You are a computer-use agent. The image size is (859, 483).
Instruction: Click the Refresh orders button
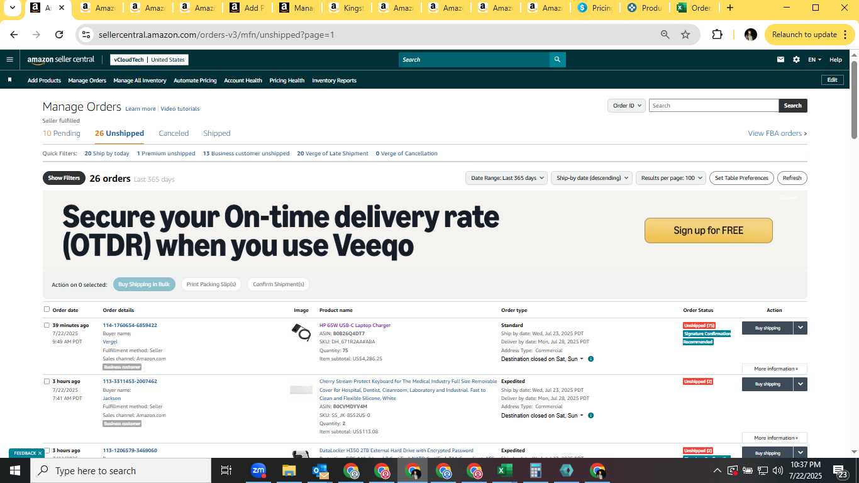pyautogui.click(x=792, y=178)
